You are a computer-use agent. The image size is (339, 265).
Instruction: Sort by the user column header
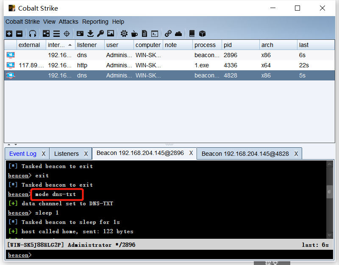[x=119, y=45]
